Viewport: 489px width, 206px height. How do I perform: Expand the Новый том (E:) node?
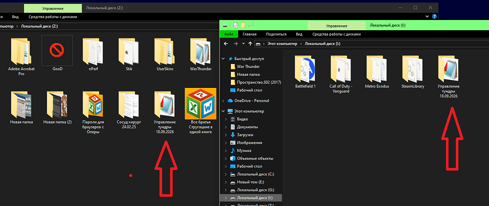tap(226, 182)
